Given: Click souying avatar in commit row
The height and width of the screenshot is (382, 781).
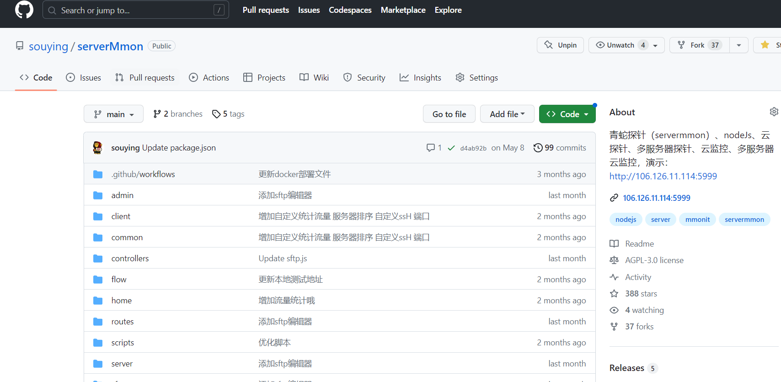Looking at the screenshot, I should (97, 147).
